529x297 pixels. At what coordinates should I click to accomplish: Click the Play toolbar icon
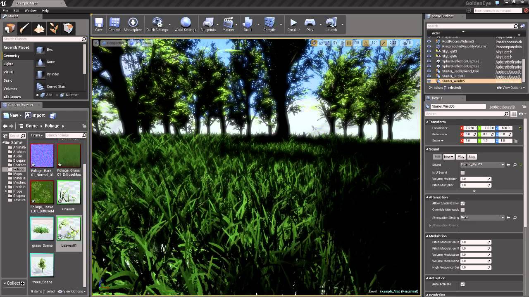[310, 25]
